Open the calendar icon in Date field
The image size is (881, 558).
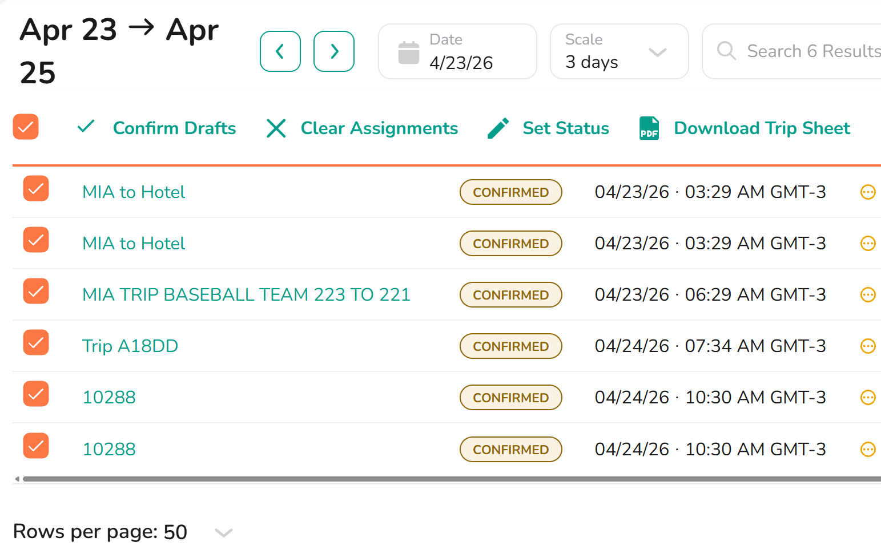tap(409, 52)
